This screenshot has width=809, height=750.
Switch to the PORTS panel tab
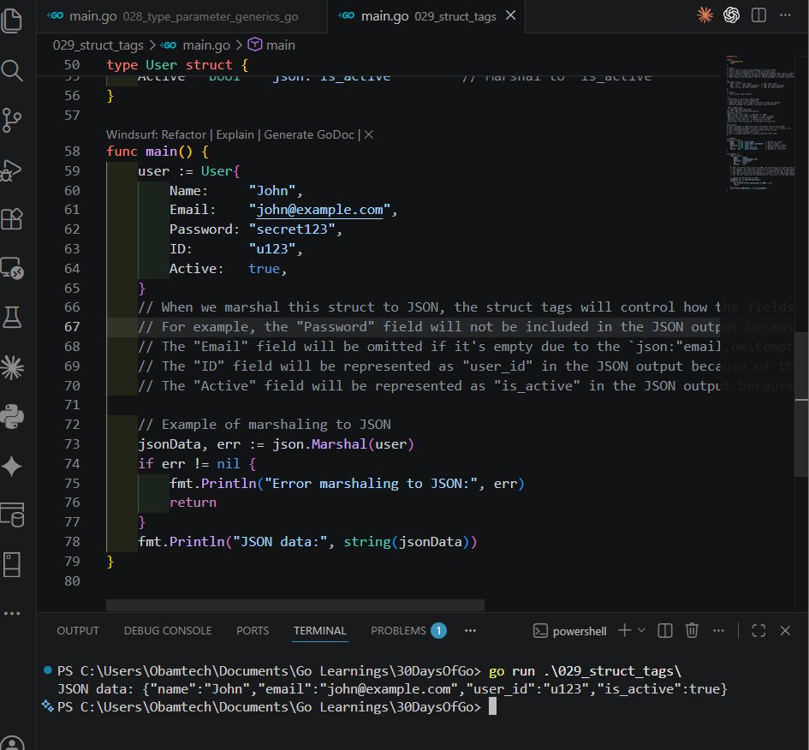tap(253, 630)
